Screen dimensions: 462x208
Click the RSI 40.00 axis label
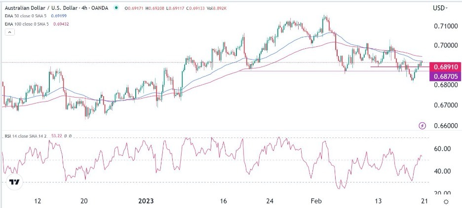click(442, 171)
